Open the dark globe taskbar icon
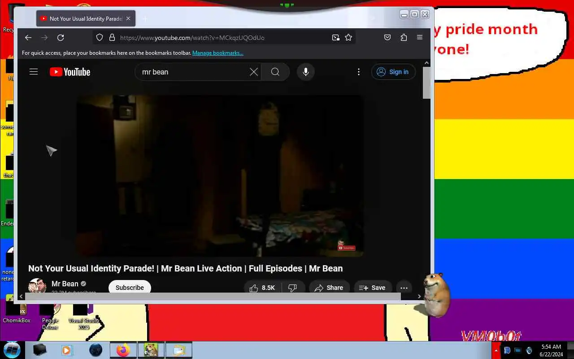The width and height of the screenshot is (574, 359). [96, 350]
